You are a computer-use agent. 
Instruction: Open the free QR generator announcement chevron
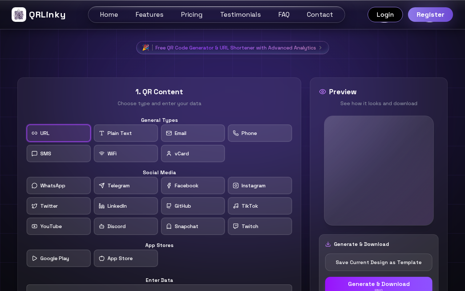click(x=320, y=48)
